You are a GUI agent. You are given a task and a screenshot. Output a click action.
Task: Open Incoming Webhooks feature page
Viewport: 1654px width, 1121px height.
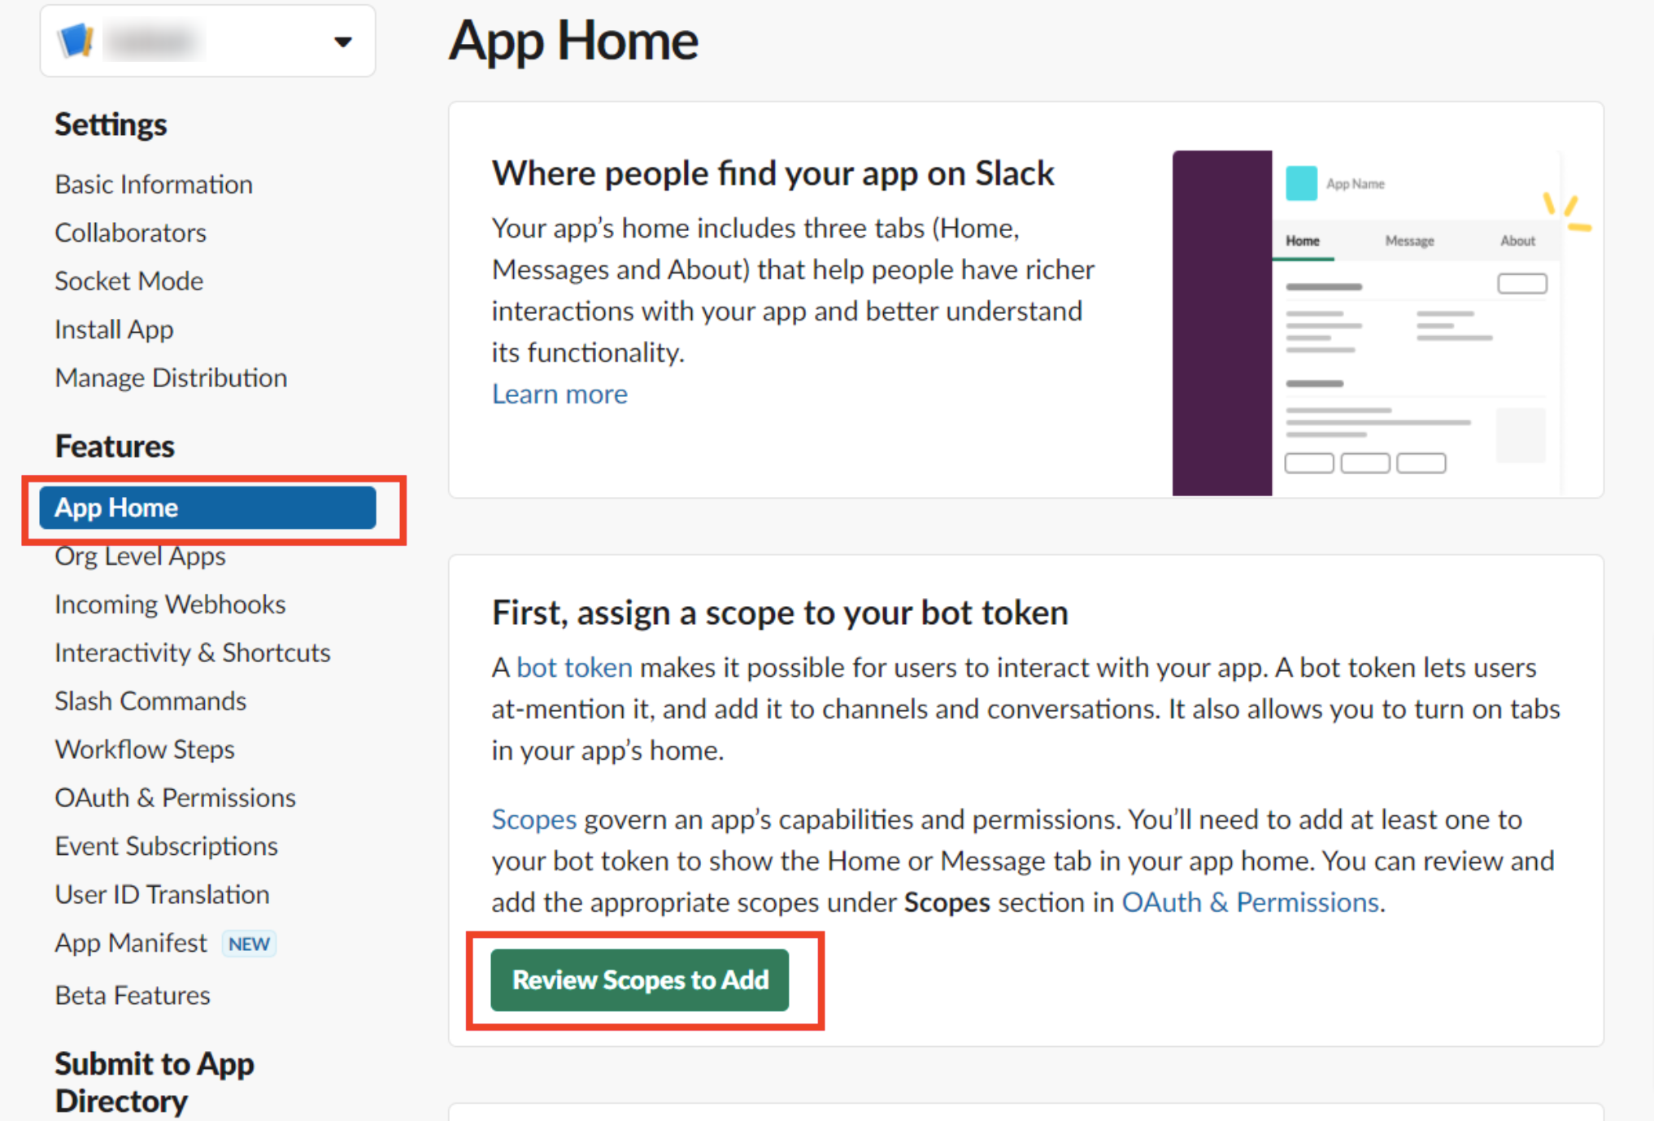click(x=170, y=604)
